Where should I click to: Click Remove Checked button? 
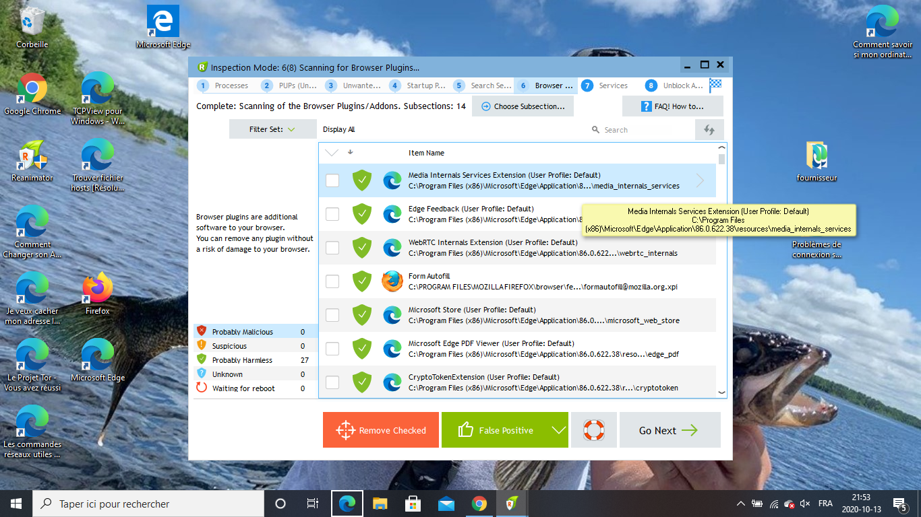click(381, 430)
